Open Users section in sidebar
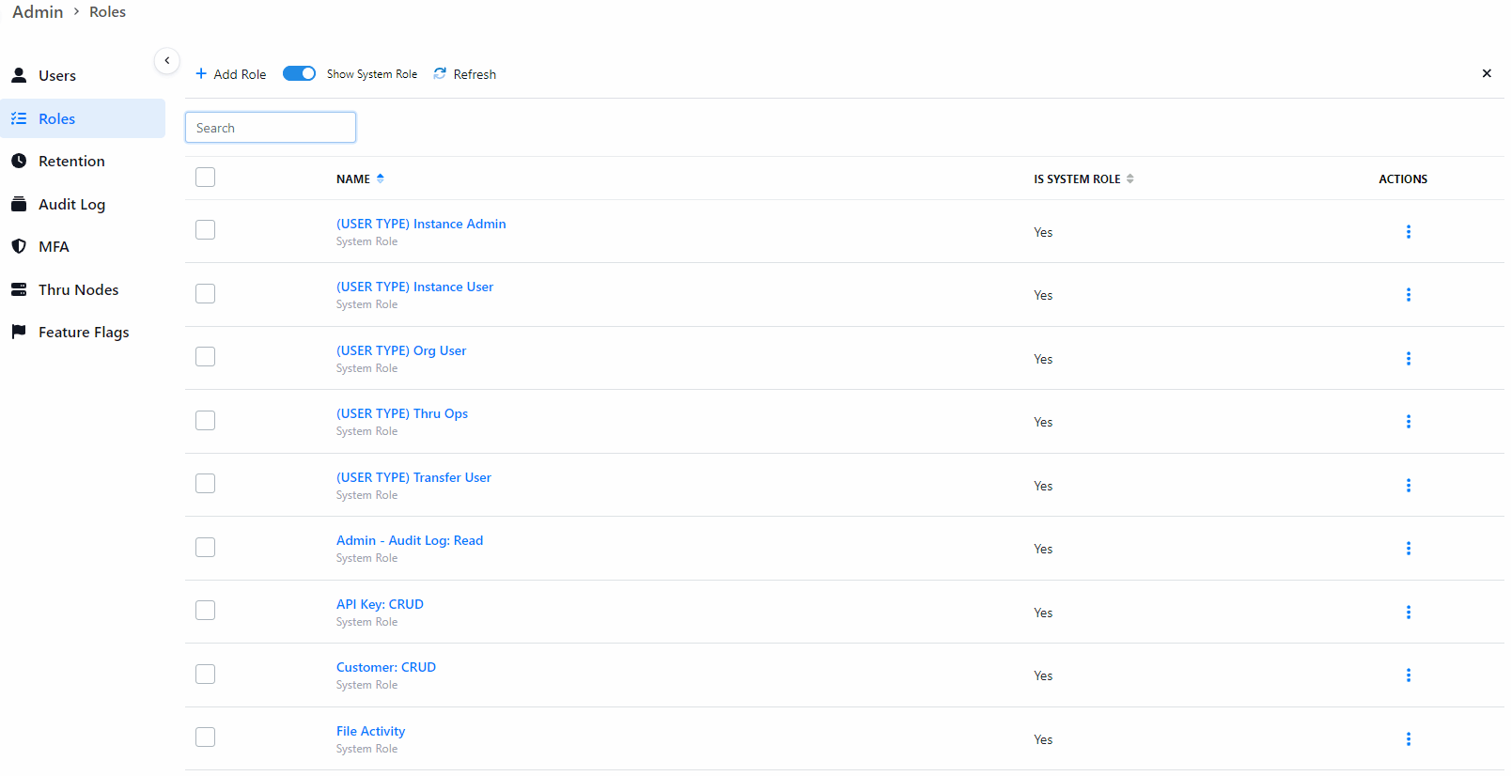 click(x=56, y=76)
